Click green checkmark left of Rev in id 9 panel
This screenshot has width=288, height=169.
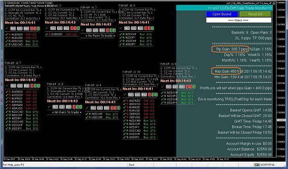(x=87, y=108)
